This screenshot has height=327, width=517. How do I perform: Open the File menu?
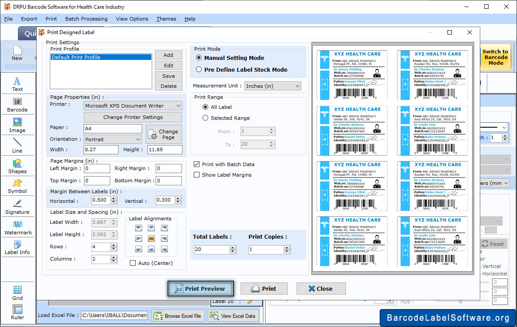tap(9, 19)
